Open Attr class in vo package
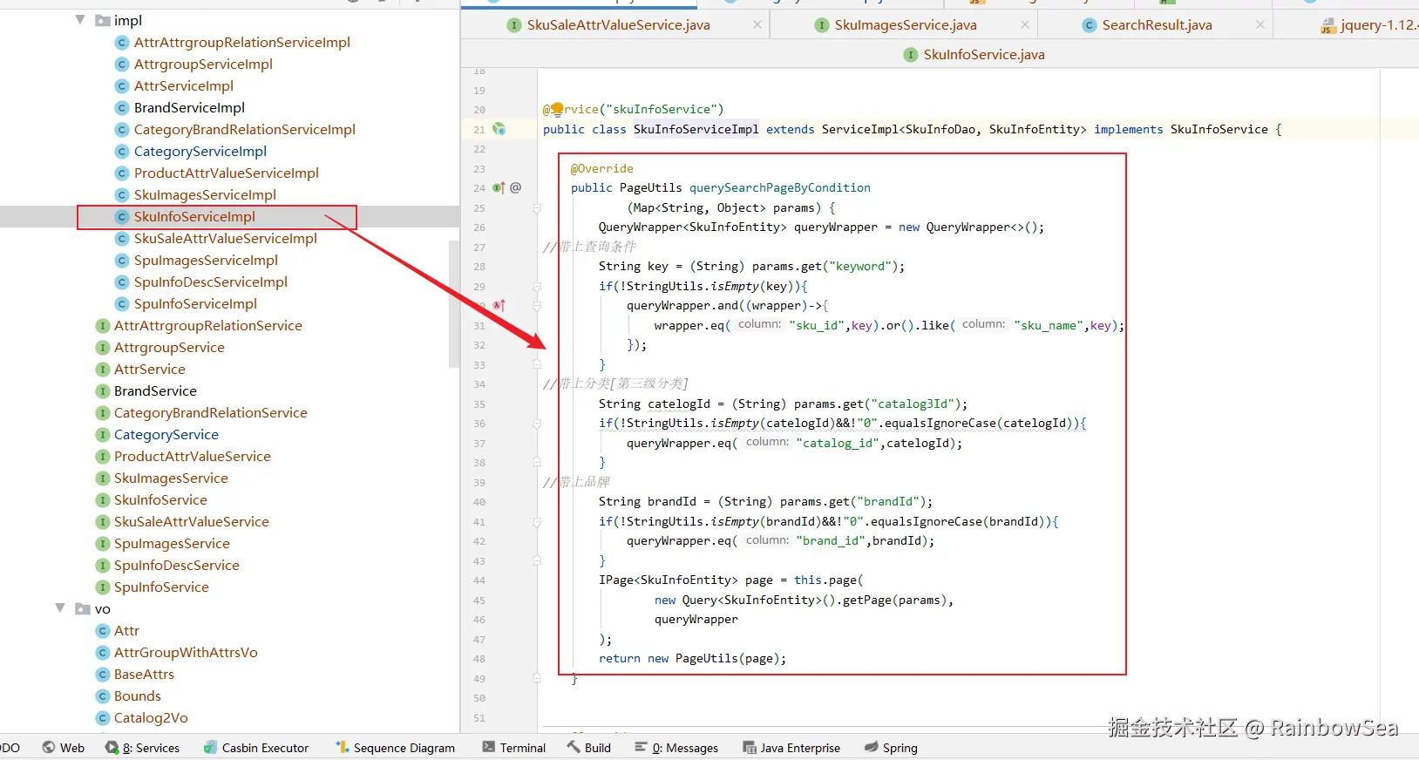This screenshot has width=1419, height=760. (126, 630)
